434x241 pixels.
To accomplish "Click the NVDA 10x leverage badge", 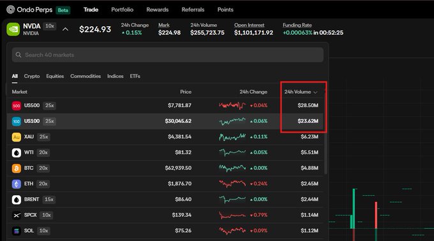I will (x=50, y=26).
